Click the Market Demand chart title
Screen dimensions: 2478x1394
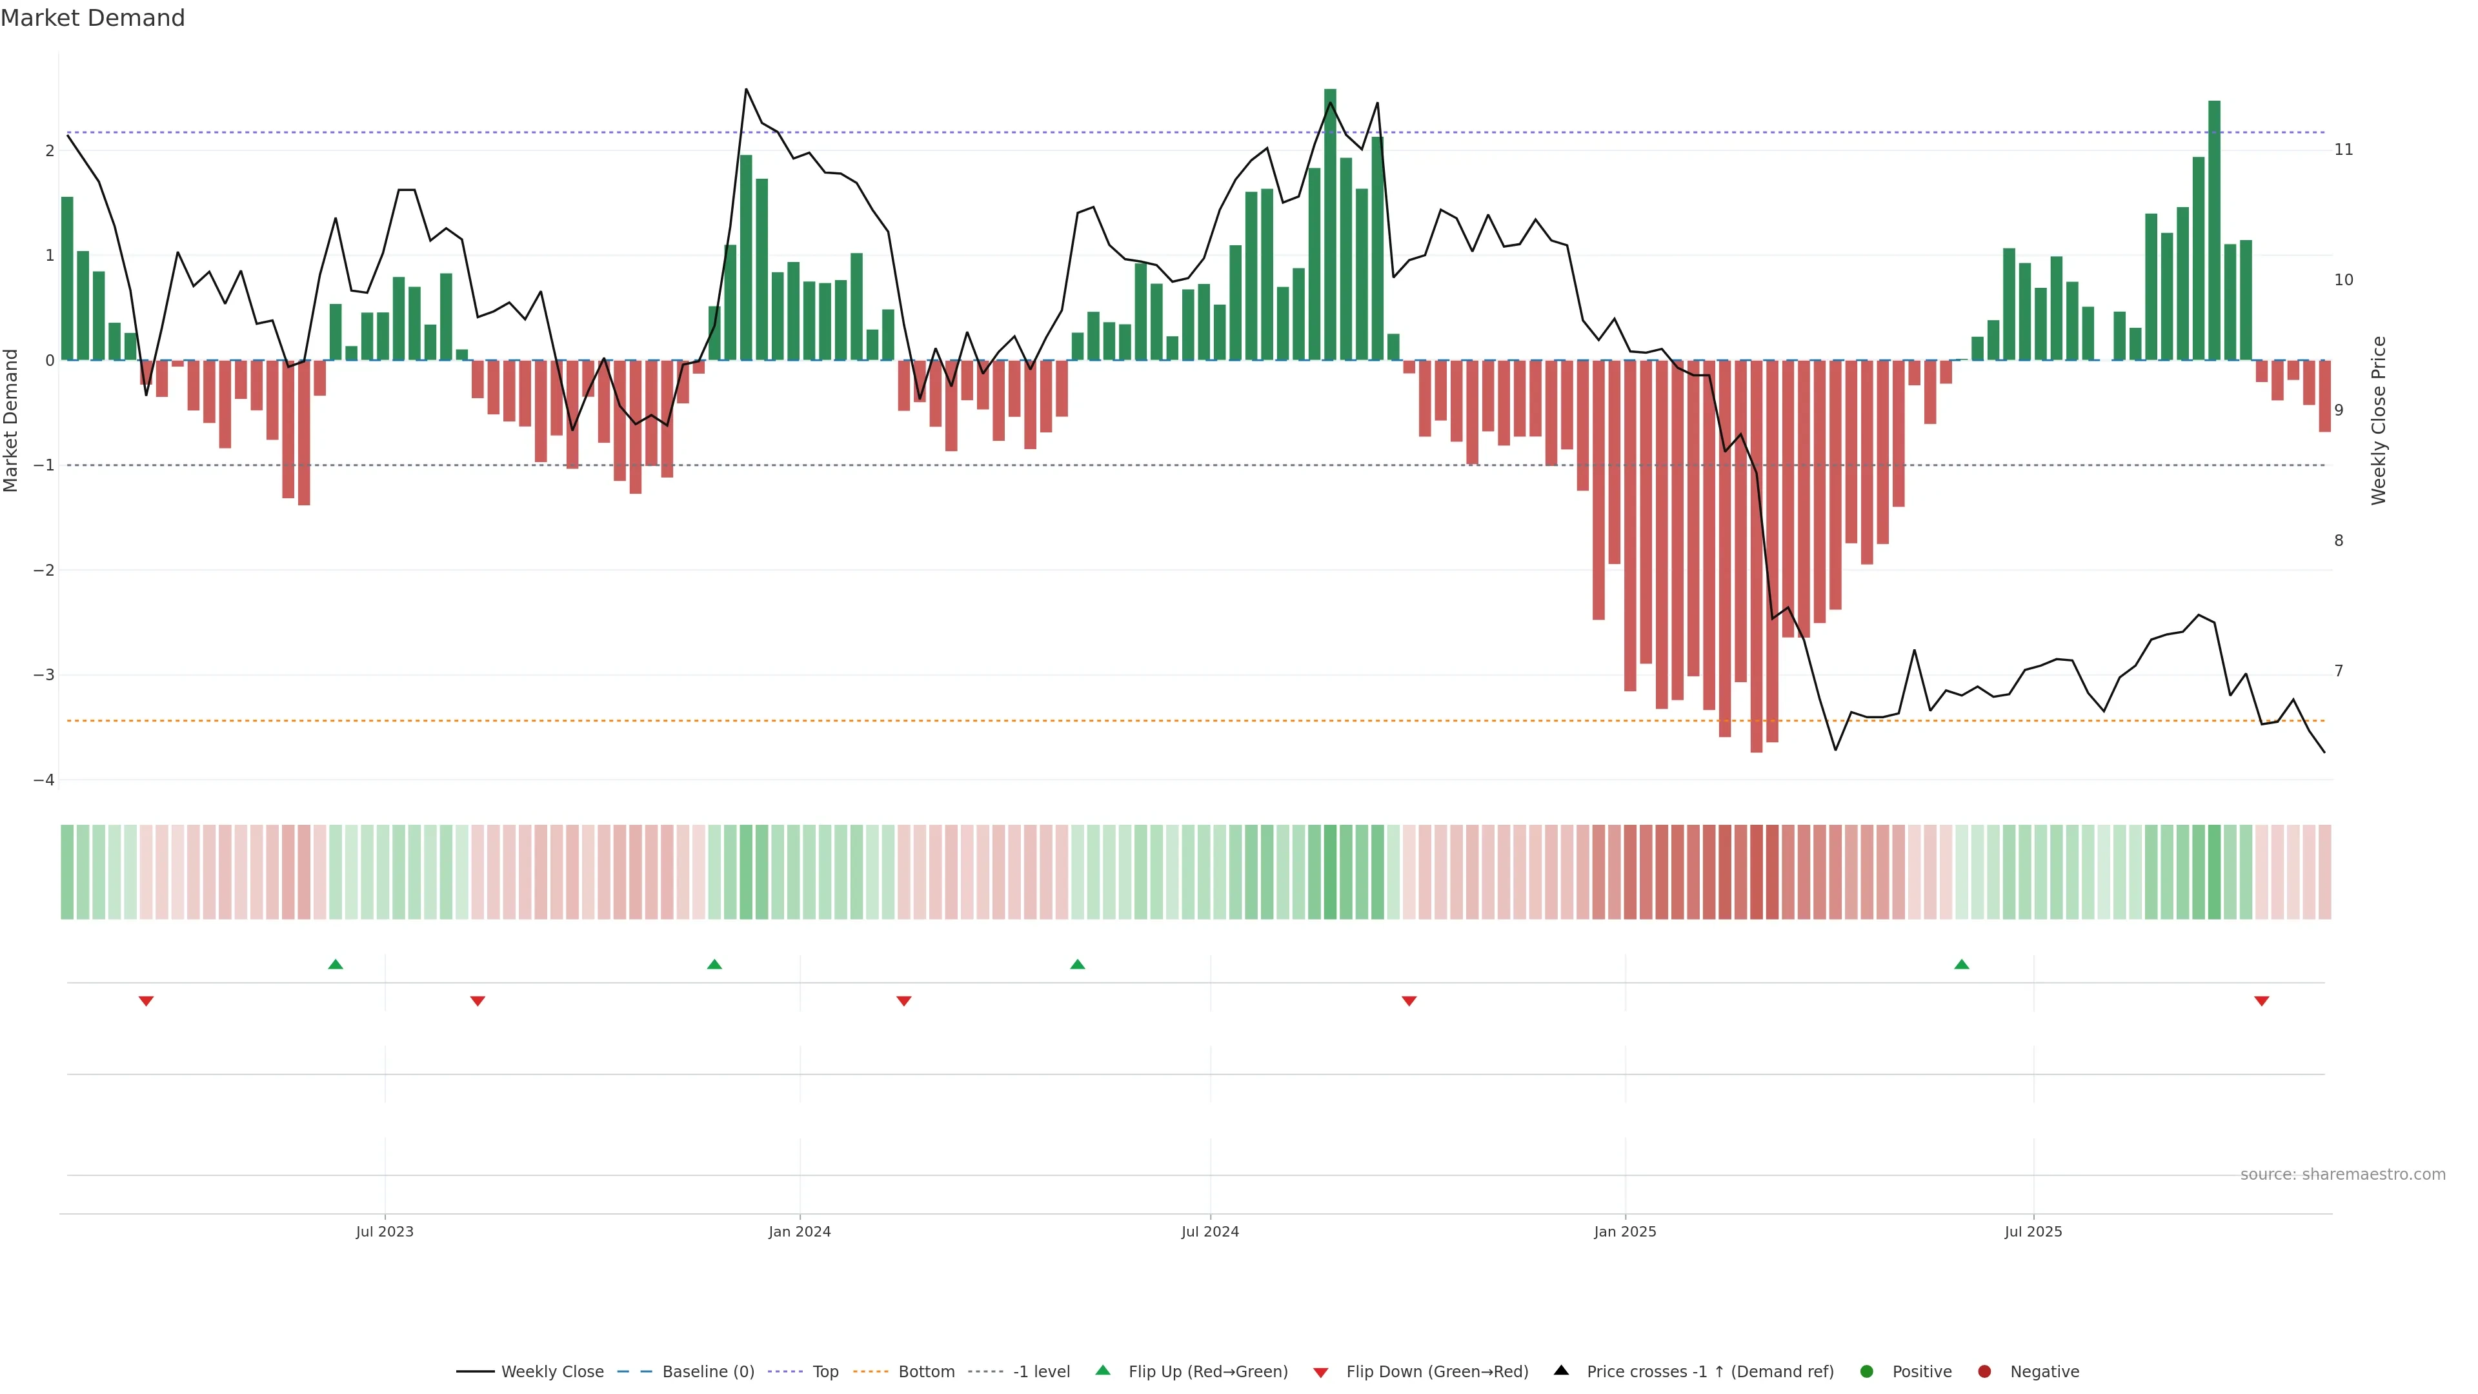coord(92,18)
